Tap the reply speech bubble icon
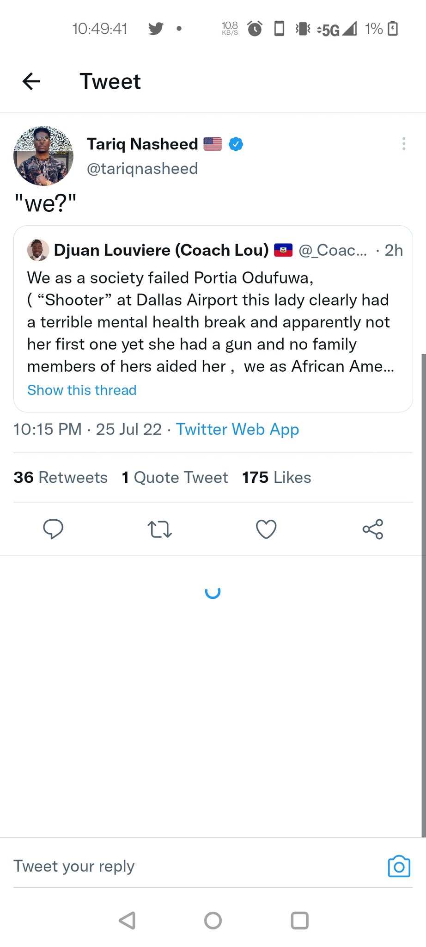 [x=53, y=529]
